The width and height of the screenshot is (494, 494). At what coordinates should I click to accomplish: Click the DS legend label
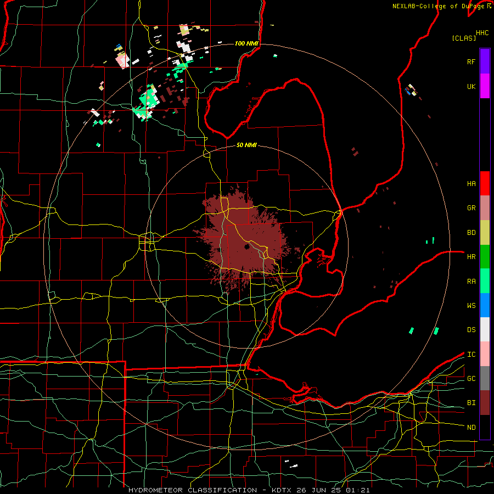click(x=471, y=330)
